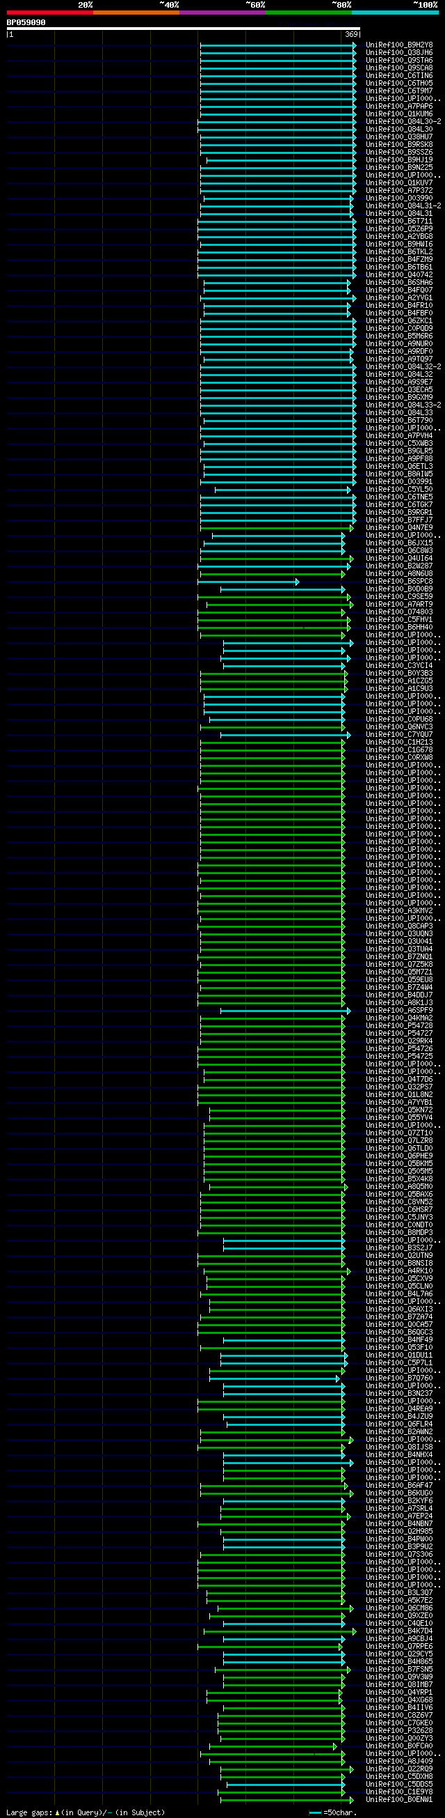Select hit UniRef100_Q7S306

[x=399, y=1555]
